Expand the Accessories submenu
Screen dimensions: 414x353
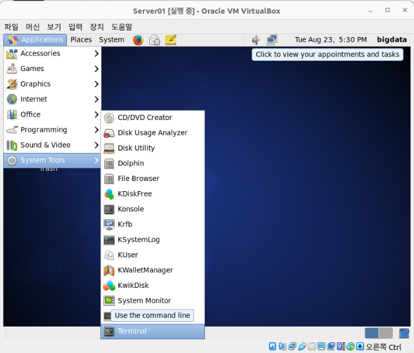[x=53, y=54]
